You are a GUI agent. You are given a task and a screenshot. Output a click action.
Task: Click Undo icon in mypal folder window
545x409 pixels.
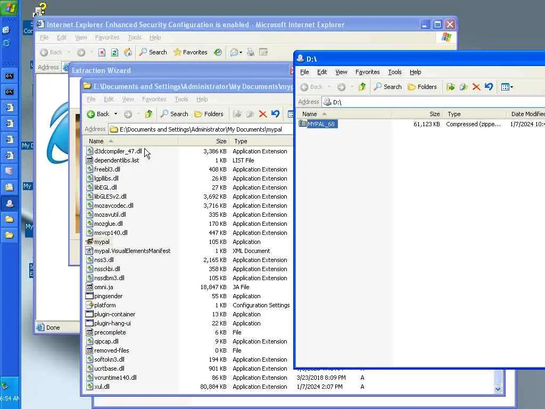[275, 114]
